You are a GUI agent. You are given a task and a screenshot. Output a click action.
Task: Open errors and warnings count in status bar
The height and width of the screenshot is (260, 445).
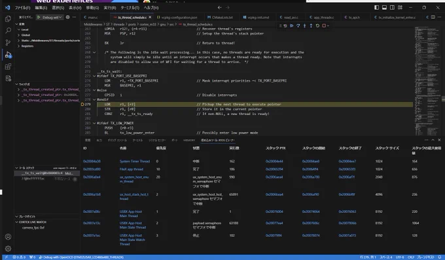[19, 257]
